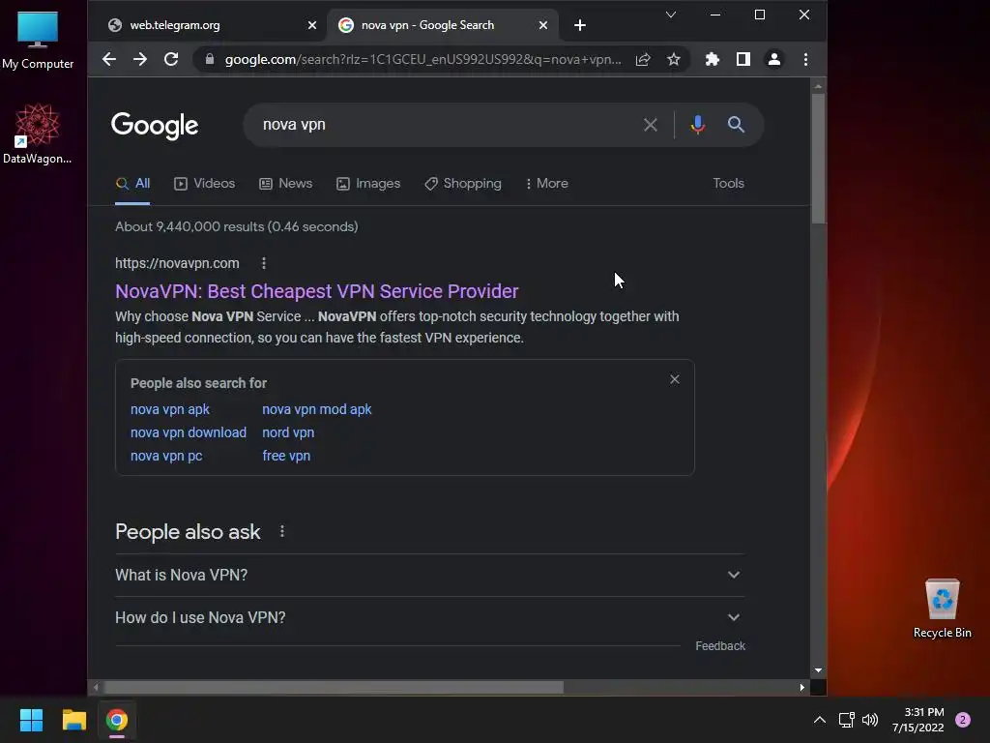Reload the Google search page
Viewport: 990px width, 743px height.
171,59
